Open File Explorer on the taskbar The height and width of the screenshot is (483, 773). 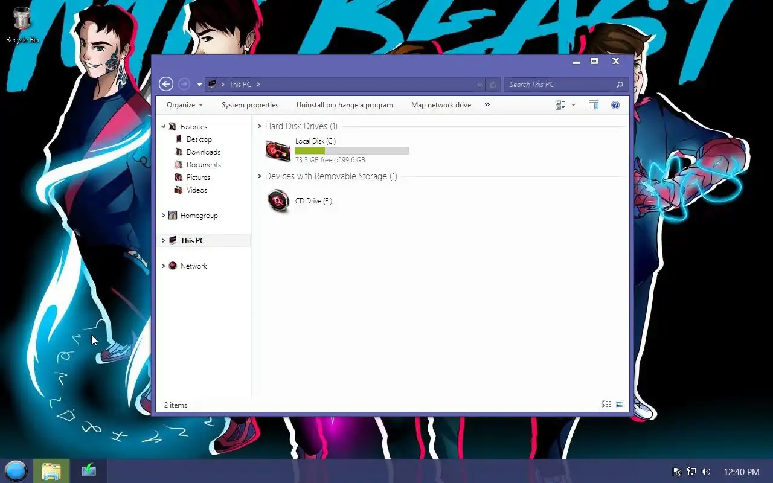pos(51,471)
